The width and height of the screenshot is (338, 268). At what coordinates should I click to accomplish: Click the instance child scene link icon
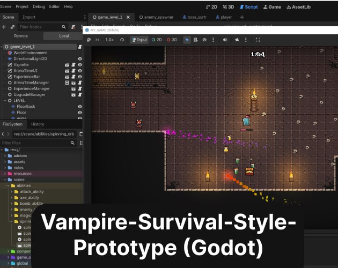click(12, 27)
